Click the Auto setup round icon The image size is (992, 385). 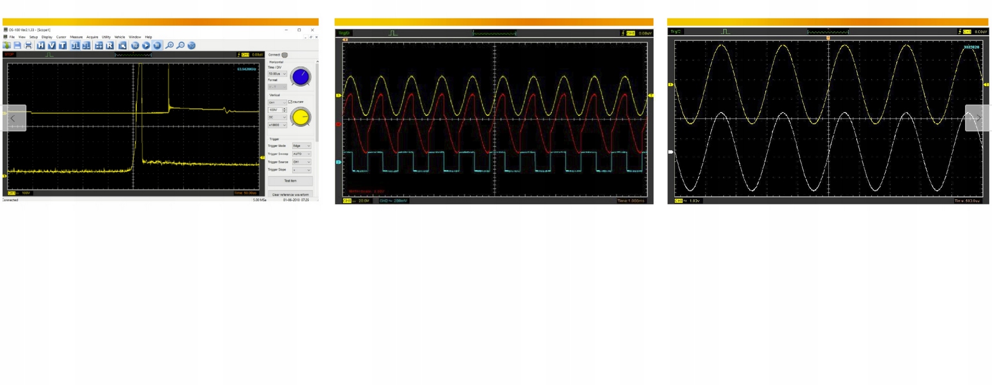(x=135, y=46)
